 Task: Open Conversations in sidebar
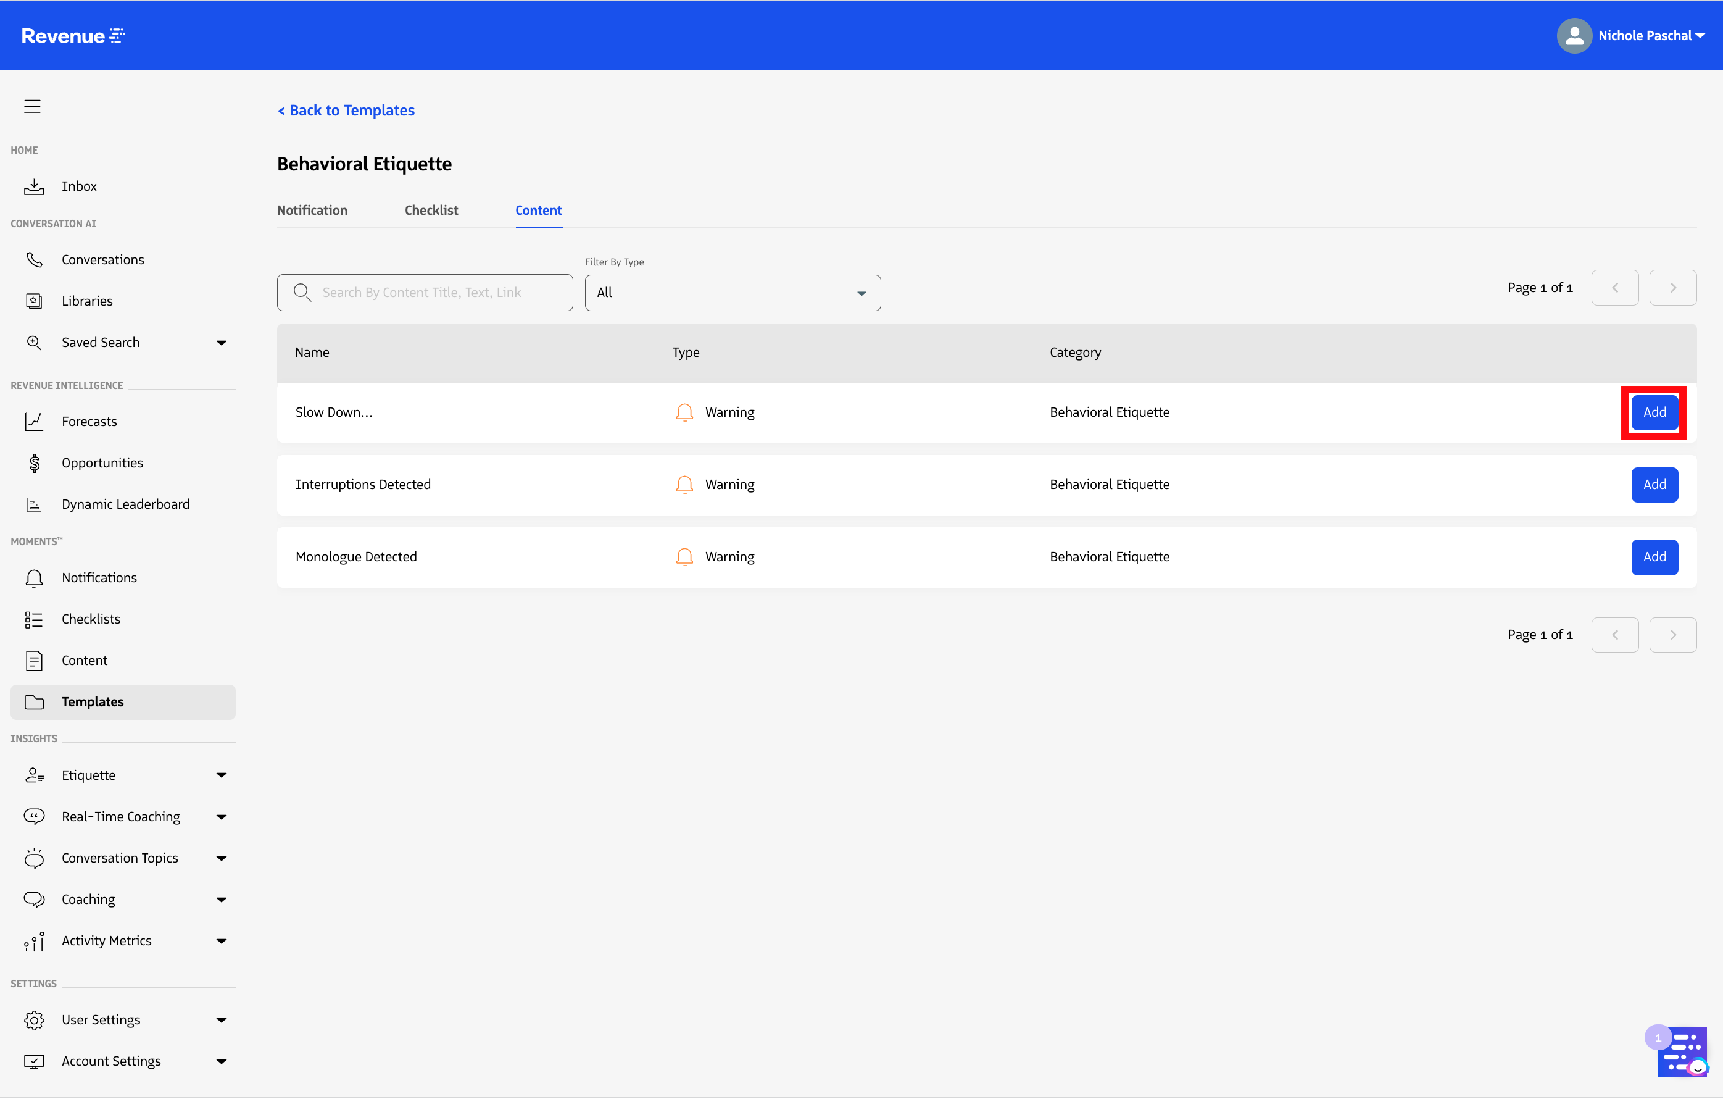click(x=103, y=260)
